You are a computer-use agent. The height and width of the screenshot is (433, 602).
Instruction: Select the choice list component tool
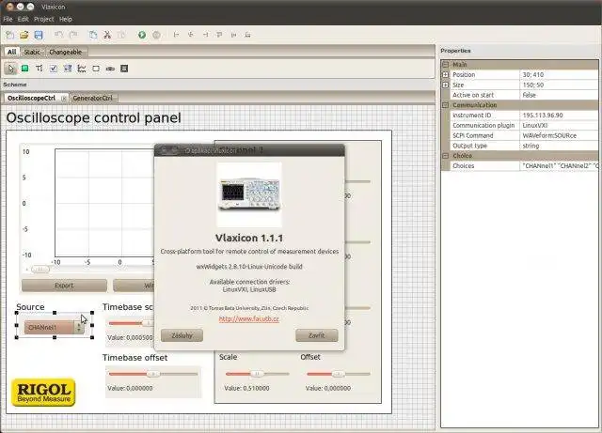[68, 69]
